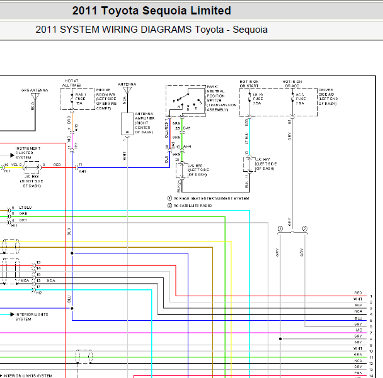Select the "J/C H77 (LEFT SIDE OF DASH)" label
Image resolution: width=383 pixels, height=378 pixels.
[266, 164]
